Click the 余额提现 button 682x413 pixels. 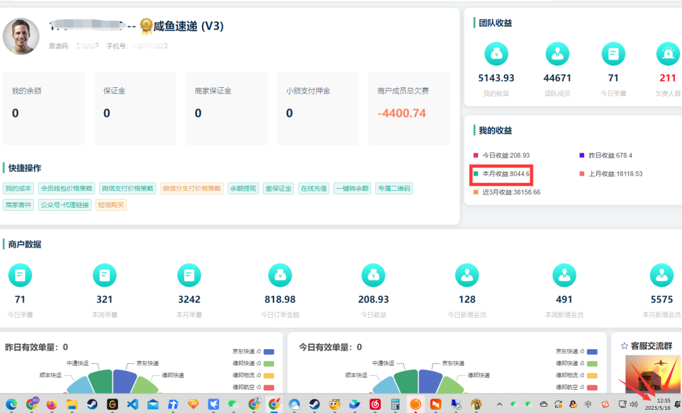click(243, 188)
